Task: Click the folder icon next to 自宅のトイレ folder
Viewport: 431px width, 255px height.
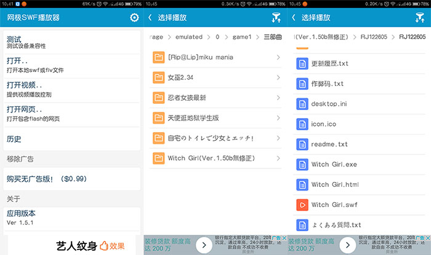Action: click(159, 138)
